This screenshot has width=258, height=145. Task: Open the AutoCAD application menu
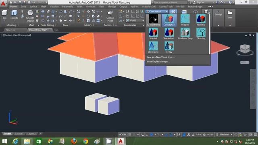tap(4, 3)
